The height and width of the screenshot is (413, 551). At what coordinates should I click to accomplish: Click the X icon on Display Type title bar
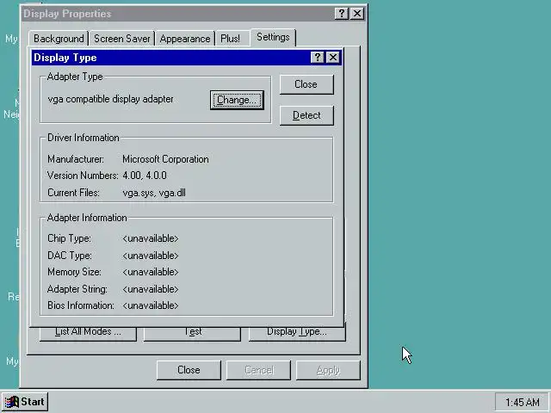[x=332, y=58]
